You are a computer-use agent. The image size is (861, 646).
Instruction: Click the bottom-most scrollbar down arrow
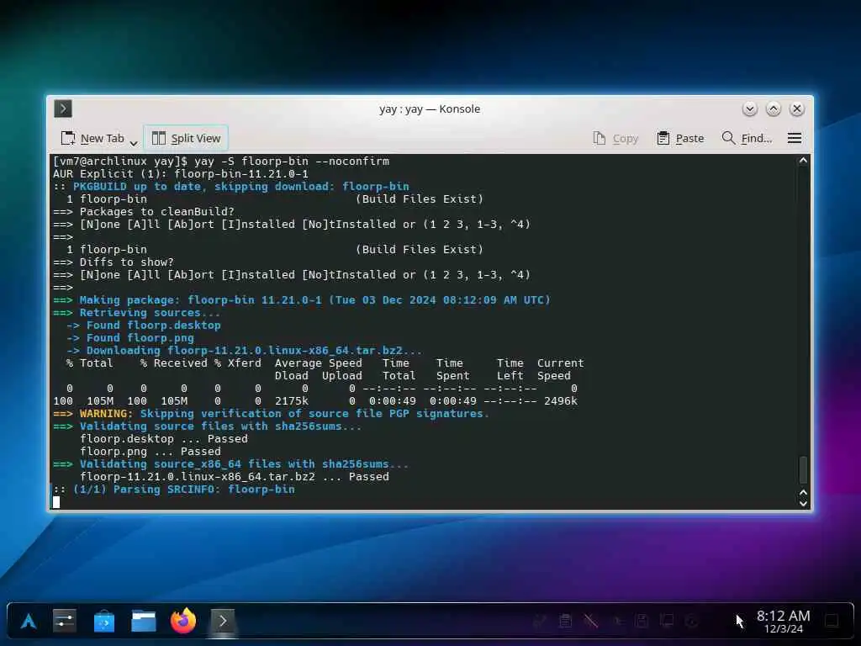803,504
